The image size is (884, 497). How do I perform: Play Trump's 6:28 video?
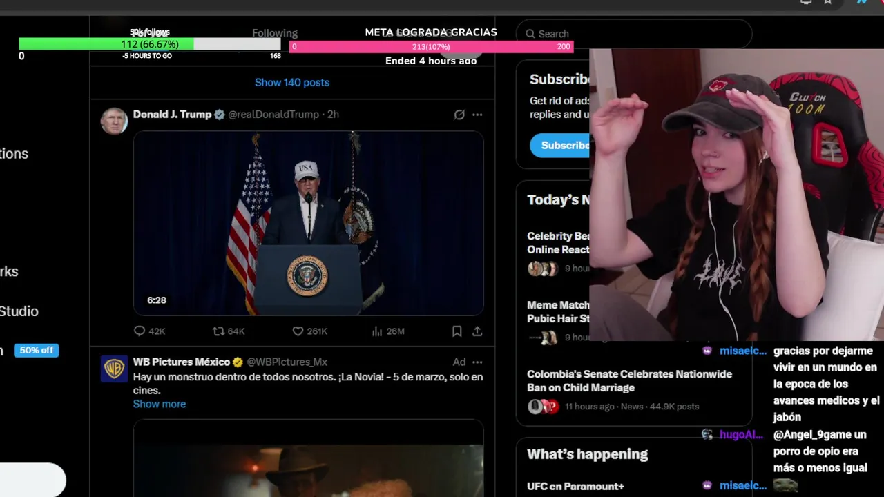(308, 223)
